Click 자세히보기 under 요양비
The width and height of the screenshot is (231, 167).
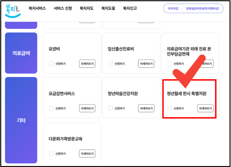pyautogui.click(x=88, y=64)
